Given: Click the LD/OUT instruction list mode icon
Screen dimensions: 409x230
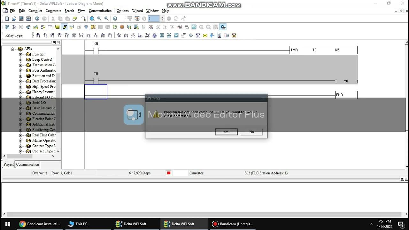Looking at the screenshot, I should point(7,27).
